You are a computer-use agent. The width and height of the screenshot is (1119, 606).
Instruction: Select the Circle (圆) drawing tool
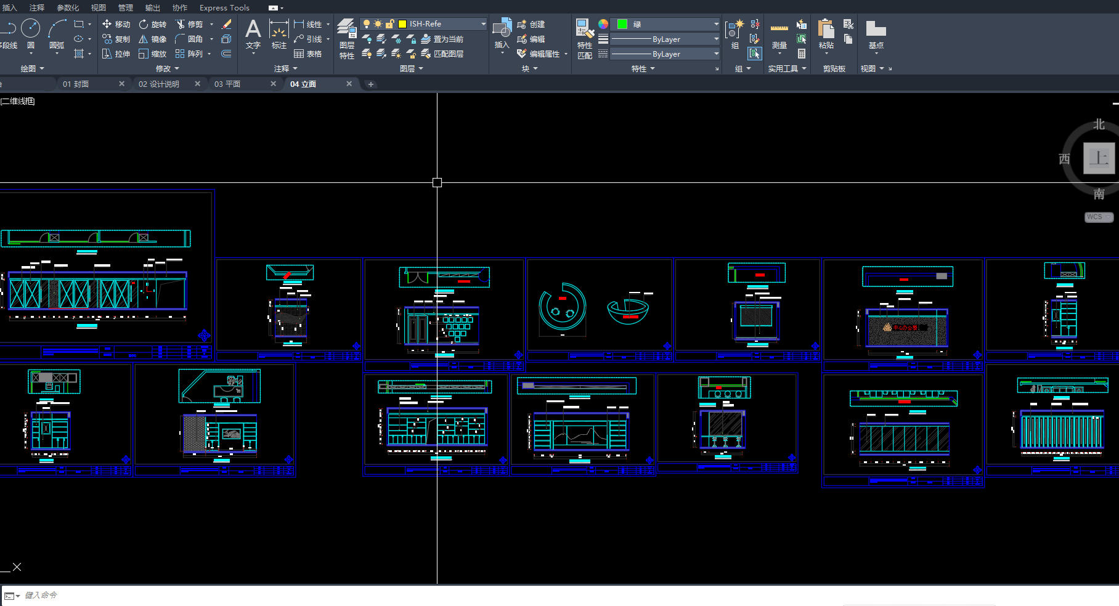coord(30,29)
